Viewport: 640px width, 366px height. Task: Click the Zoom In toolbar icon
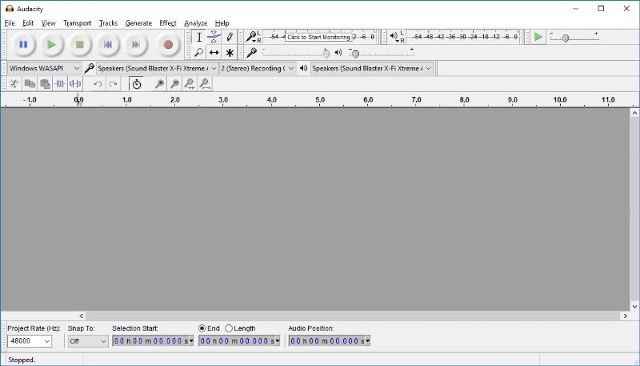pos(159,84)
